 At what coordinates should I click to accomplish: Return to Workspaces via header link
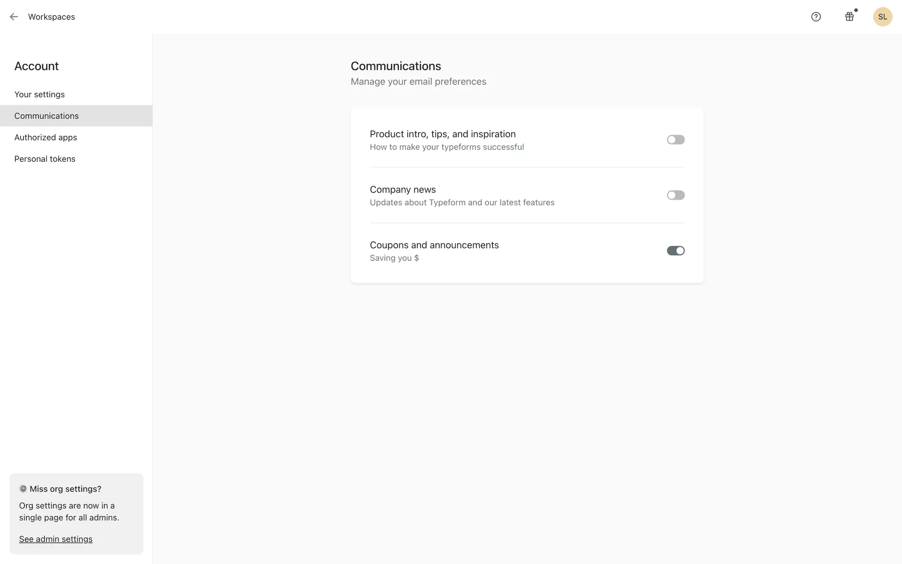pos(52,17)
